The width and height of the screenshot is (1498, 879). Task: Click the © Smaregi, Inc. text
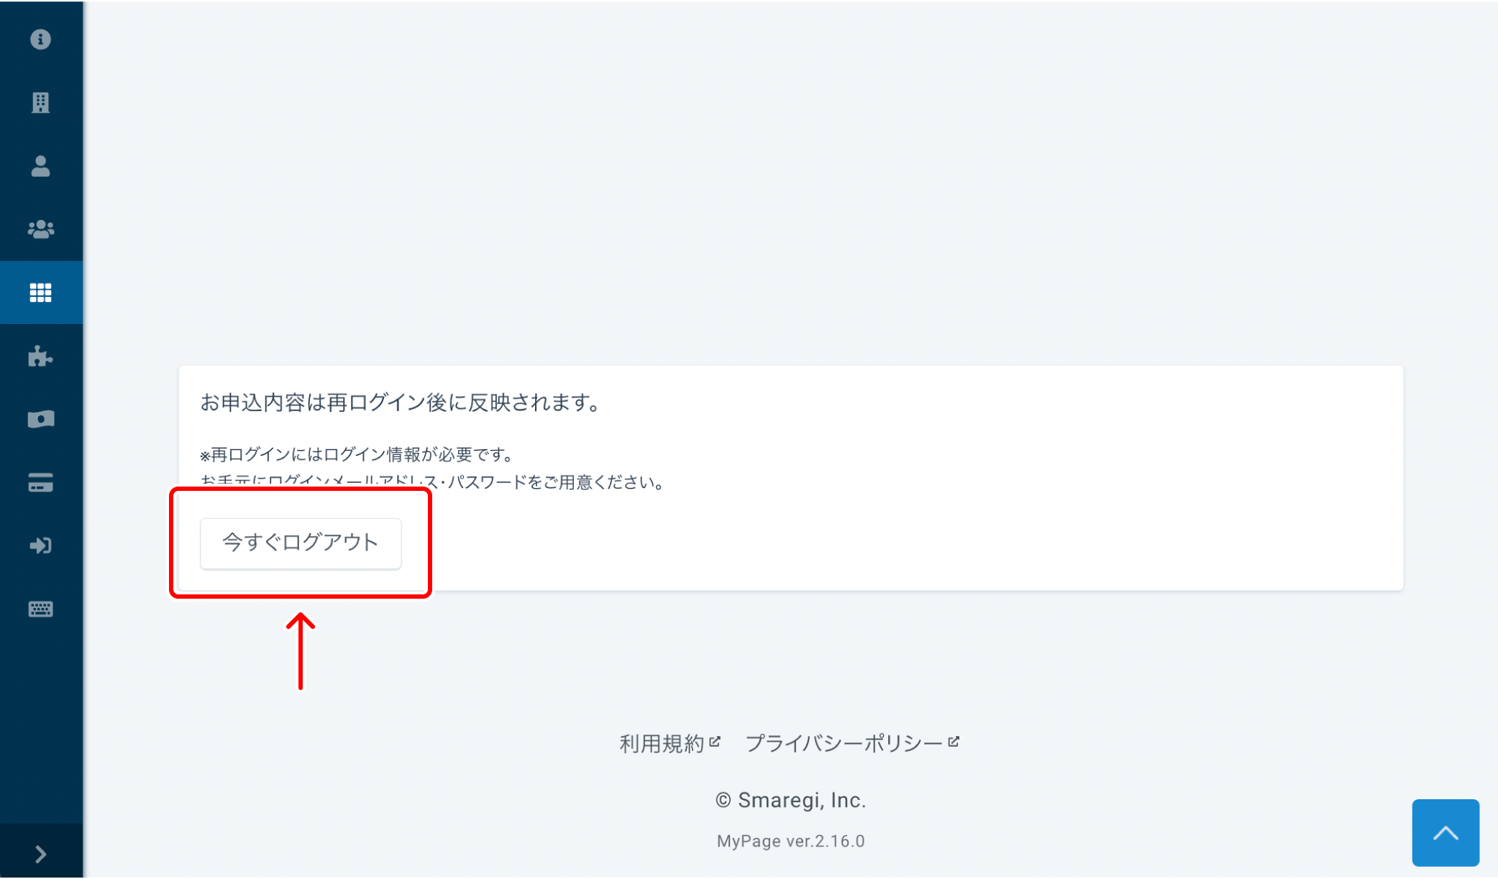click(790, 801)
